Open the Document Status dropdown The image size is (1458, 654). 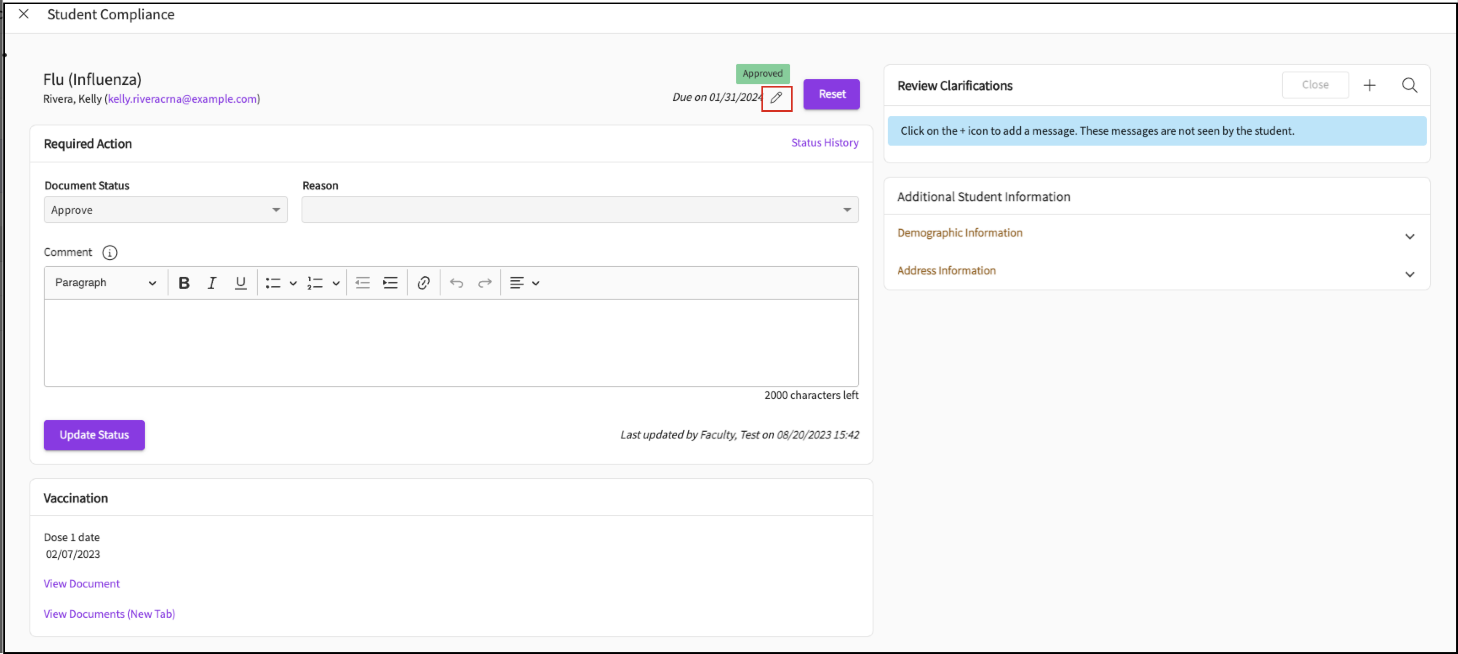(x=165, y=210)
